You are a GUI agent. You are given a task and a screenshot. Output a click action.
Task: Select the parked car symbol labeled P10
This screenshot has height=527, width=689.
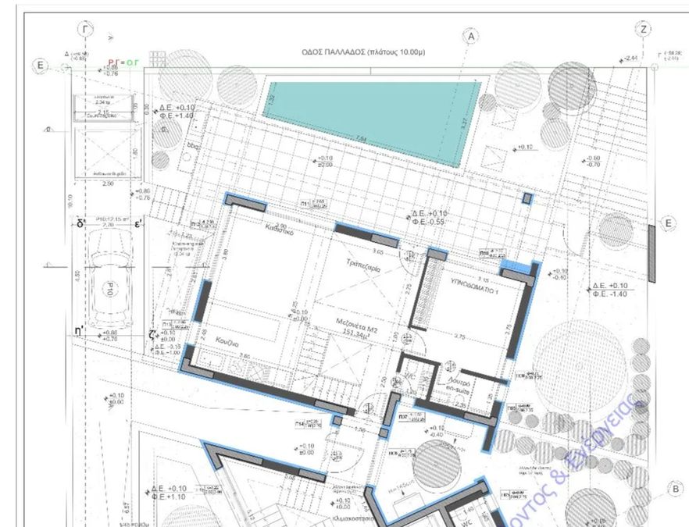pos(109,280)
